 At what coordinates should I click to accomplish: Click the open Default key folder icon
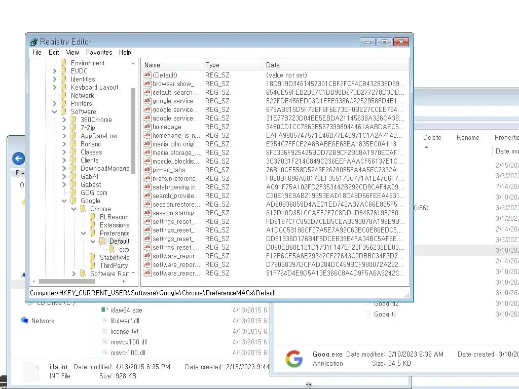tap(102, 241)
